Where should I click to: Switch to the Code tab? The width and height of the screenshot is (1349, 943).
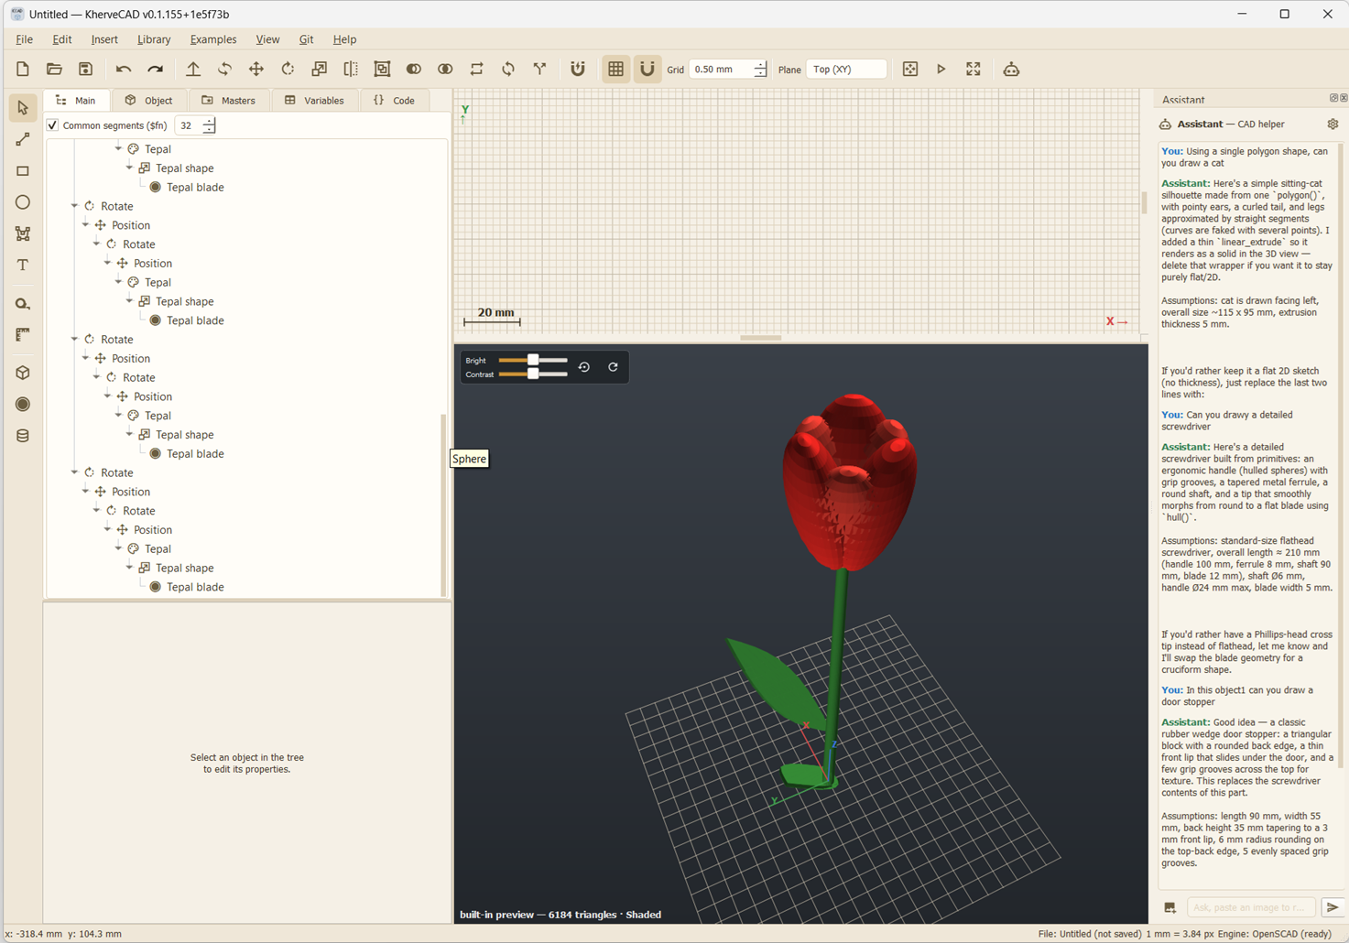pyautogui.click(x=395, y=101)
